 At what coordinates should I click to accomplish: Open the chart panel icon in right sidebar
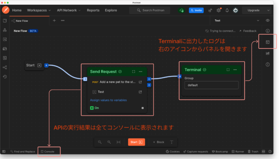point(268,53)
